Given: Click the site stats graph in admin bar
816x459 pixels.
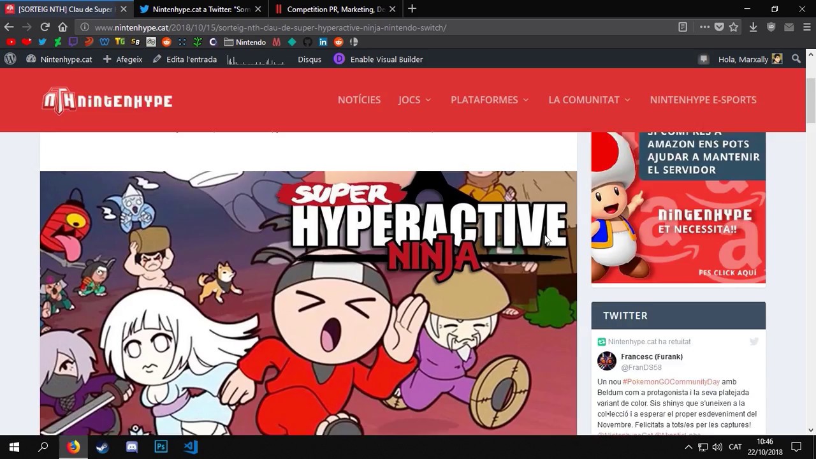Looking at the screenshot, I should click(256, 59).
